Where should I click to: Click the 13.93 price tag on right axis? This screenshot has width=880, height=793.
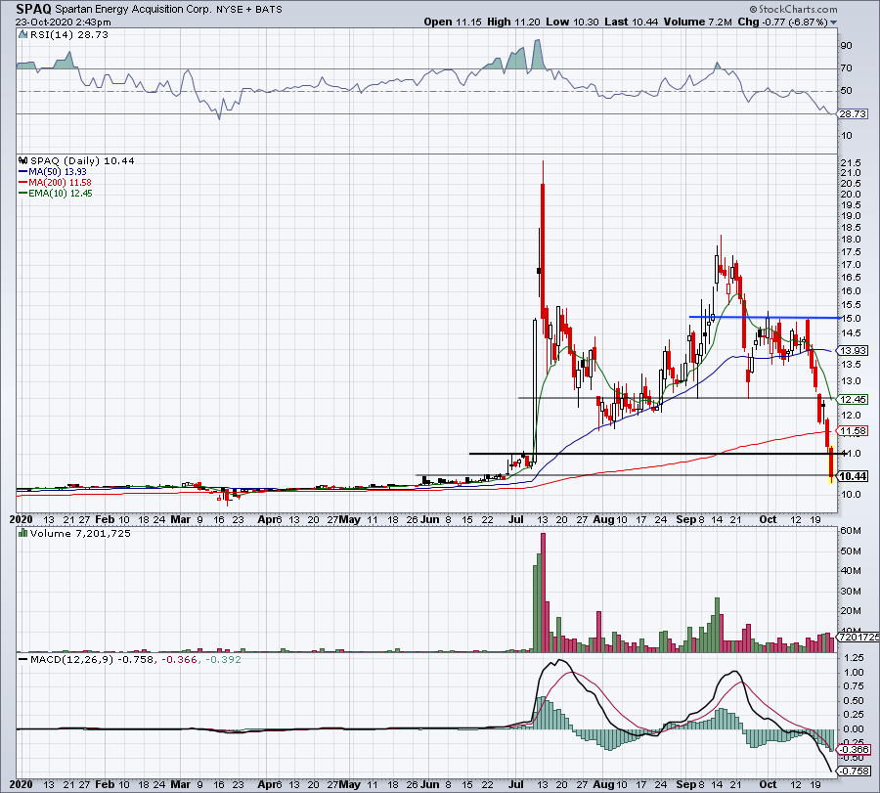[853, 350]
